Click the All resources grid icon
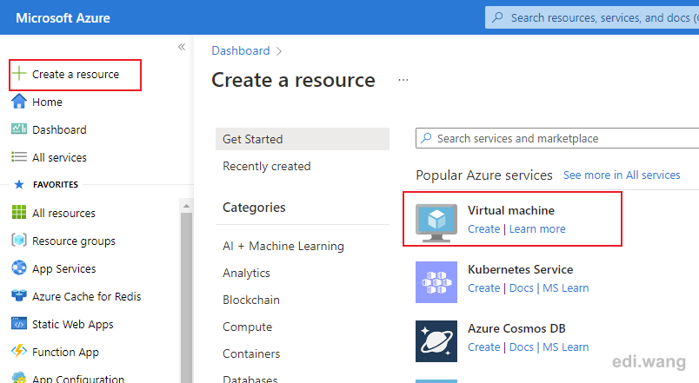Screen dimensions: 699x383 pos(19,213)
